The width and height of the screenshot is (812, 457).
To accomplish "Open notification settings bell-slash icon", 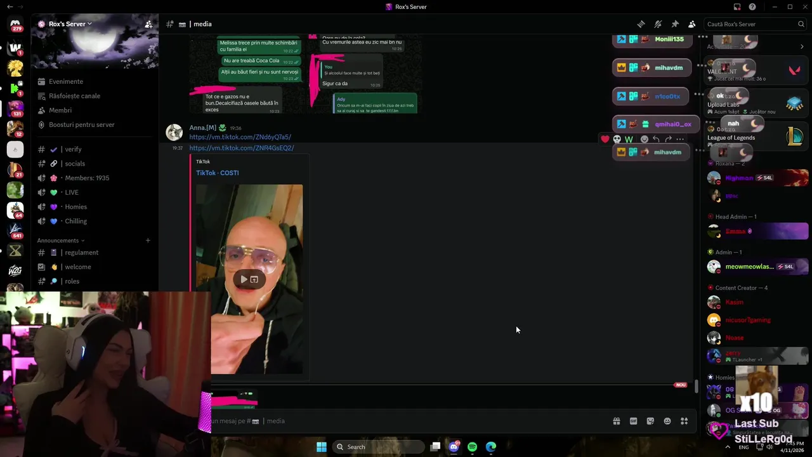I will (x=658, y=24).
